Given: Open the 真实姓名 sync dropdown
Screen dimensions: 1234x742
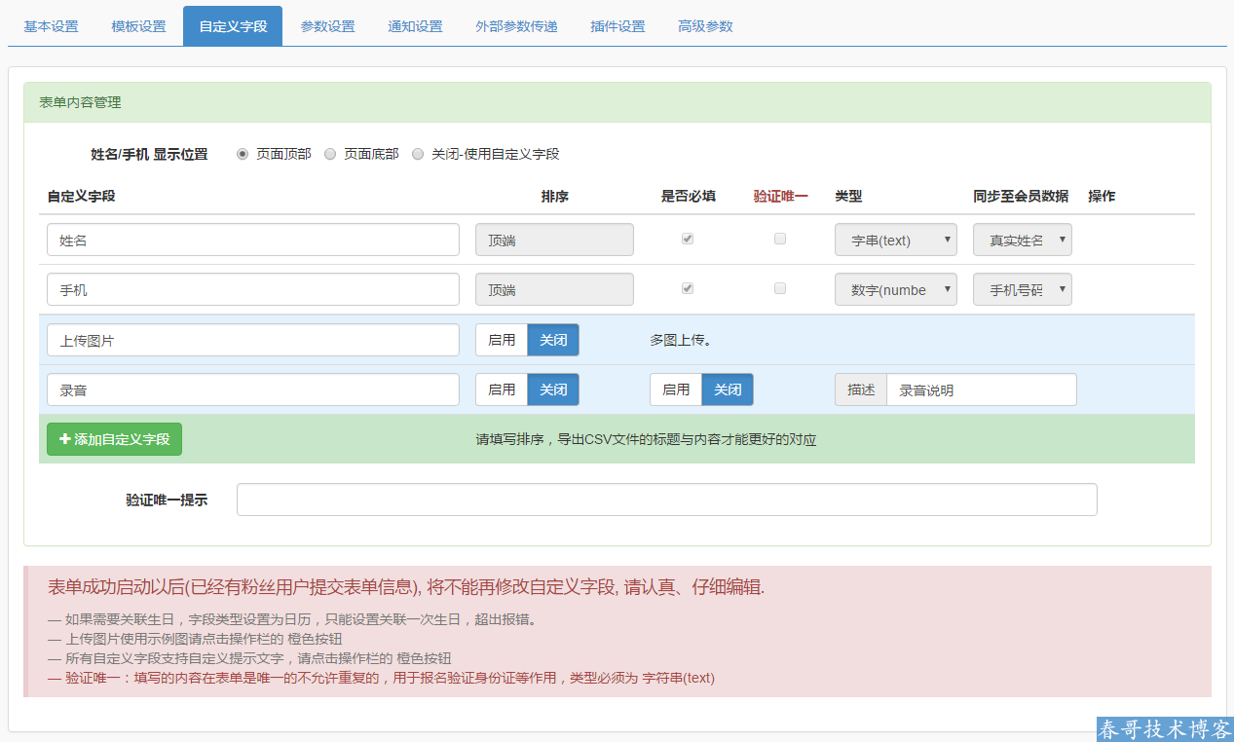Looking at the screenshot, I should [1023, 240].
